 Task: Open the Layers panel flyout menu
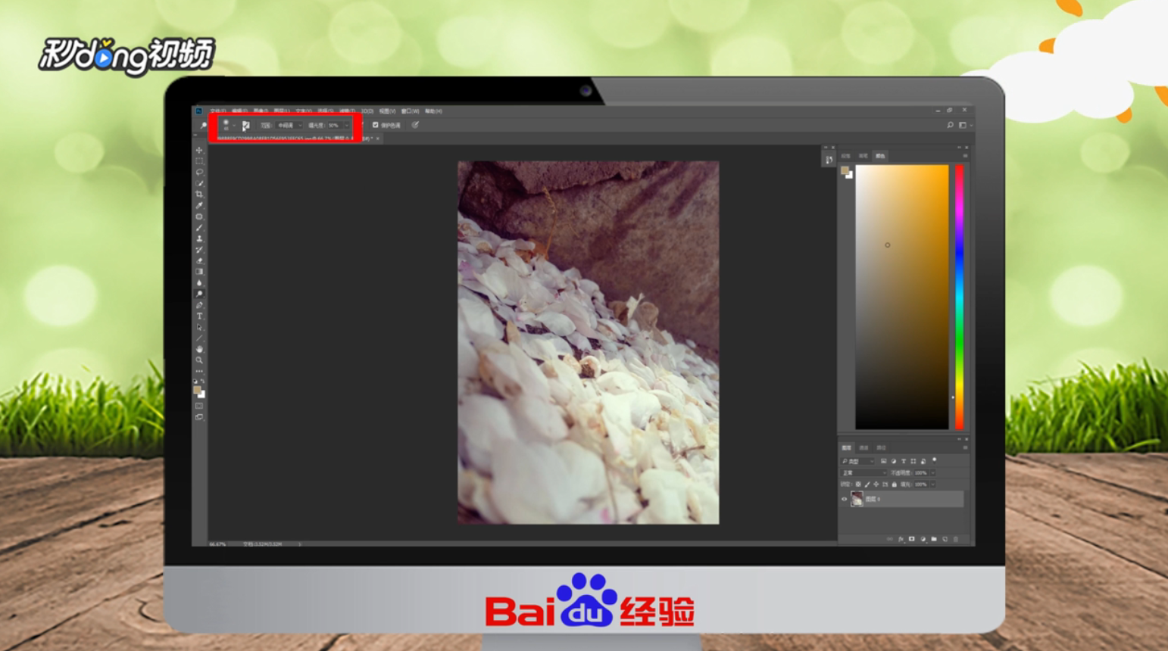tap(965, 448)
